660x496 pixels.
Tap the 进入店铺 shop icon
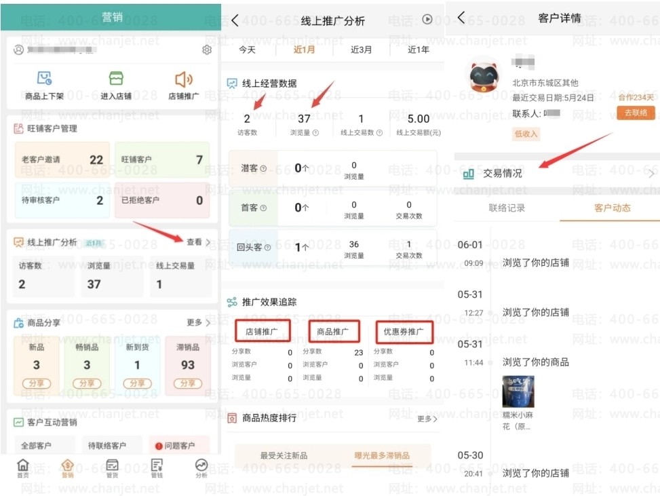116,78
